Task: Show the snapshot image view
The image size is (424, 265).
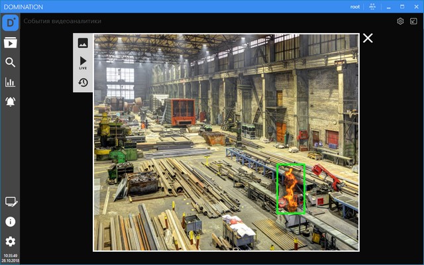Action: [83, 43]
